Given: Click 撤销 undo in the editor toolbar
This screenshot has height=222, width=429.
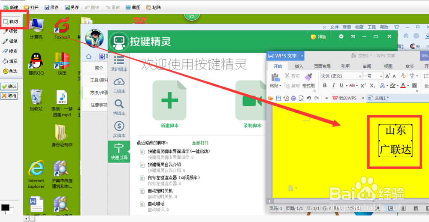Looking at the screenshot, I should (x=92, y=7).
